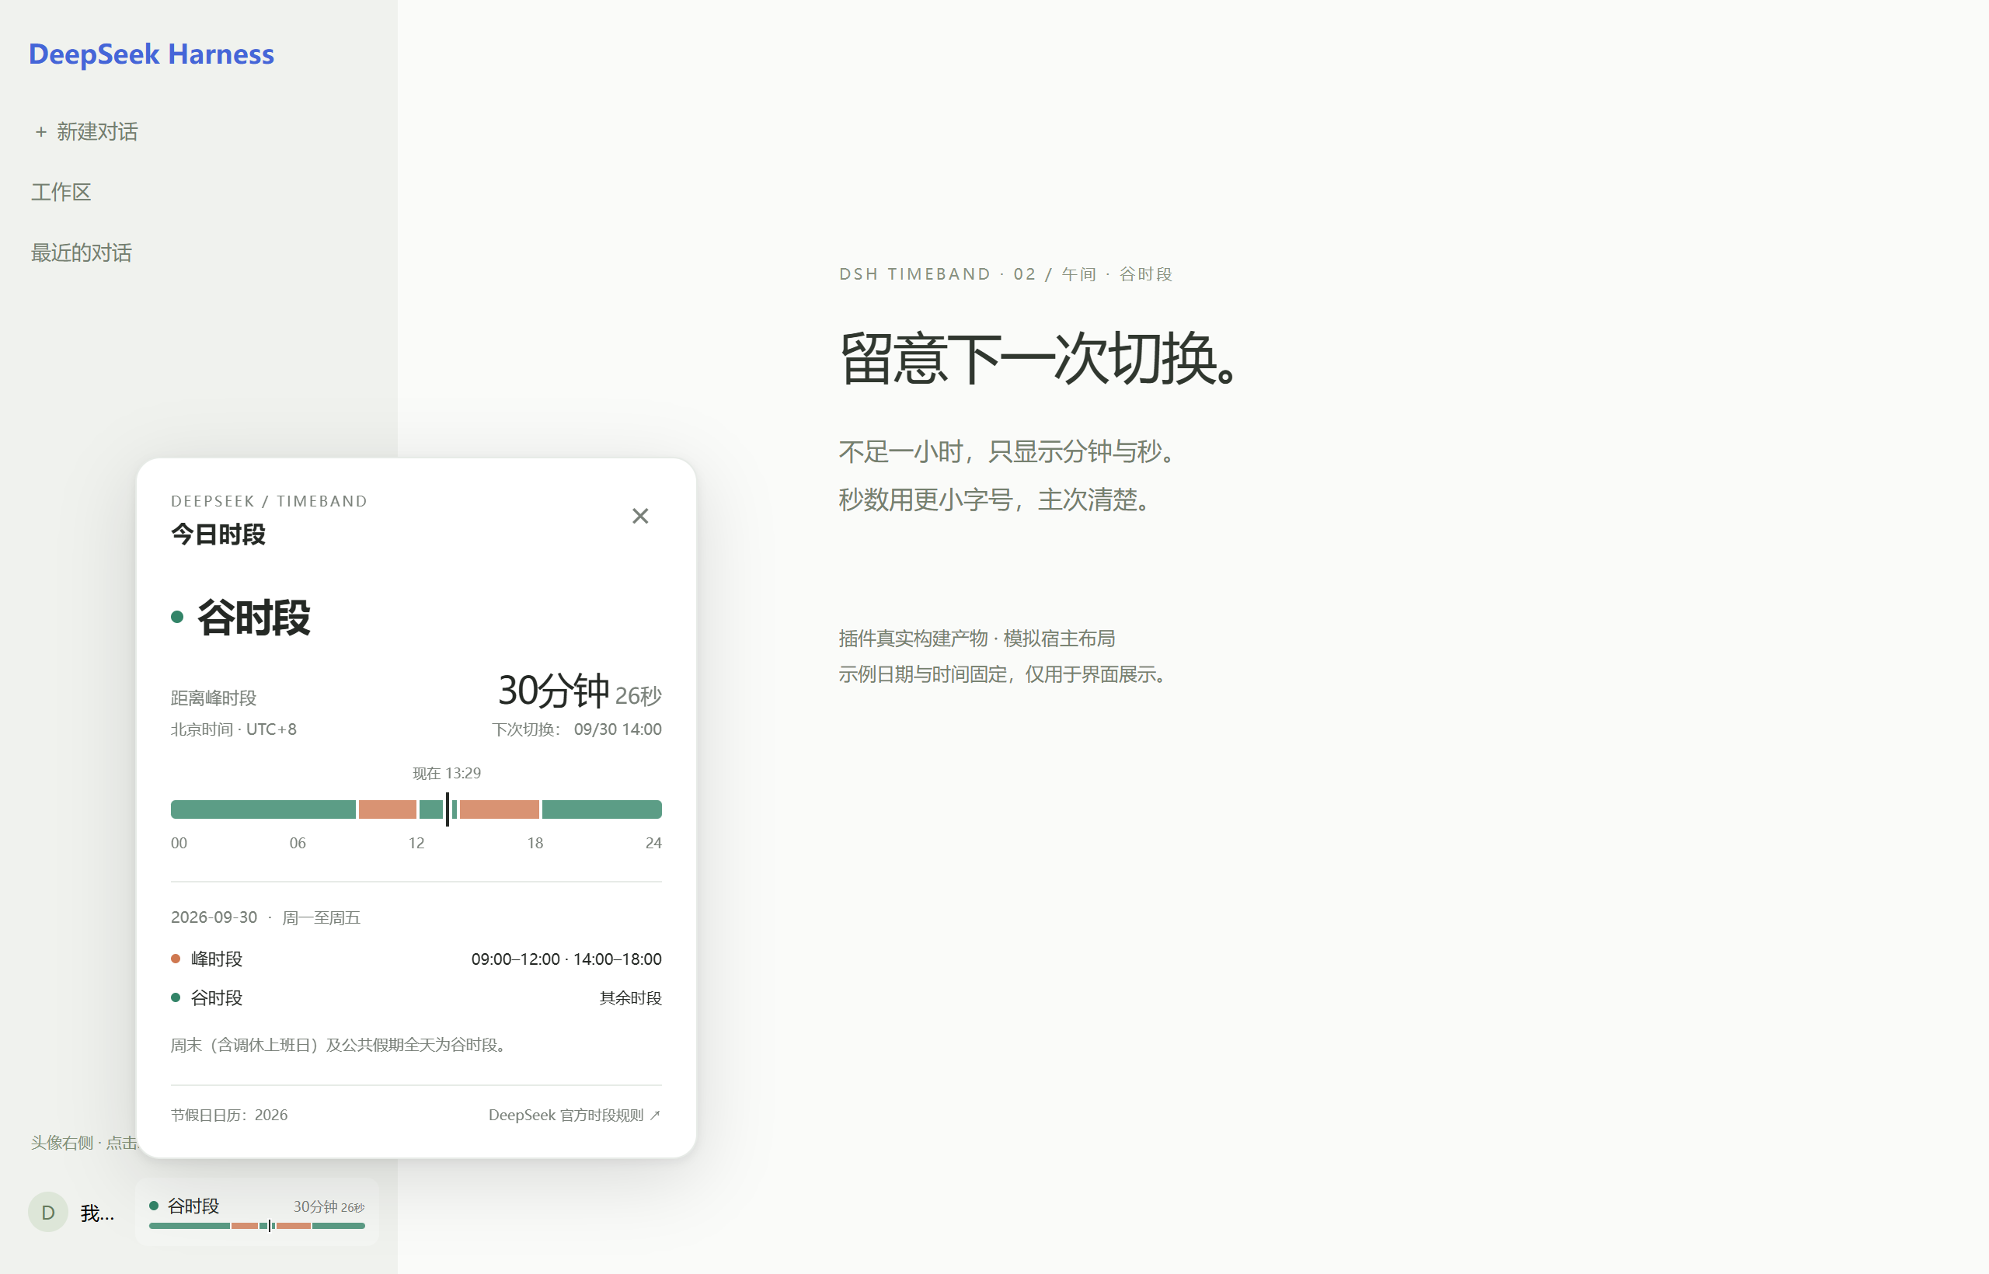
Task: Click the 谷时段 legend row label
Action: pyautogui.click(x=217, y=997)
